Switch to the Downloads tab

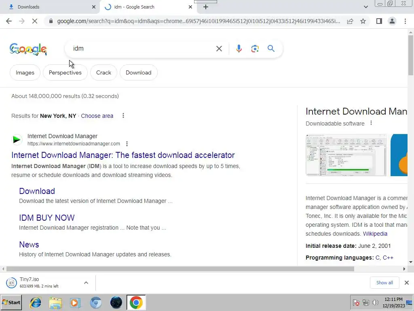pyautogui.click(x=50, y=7)
